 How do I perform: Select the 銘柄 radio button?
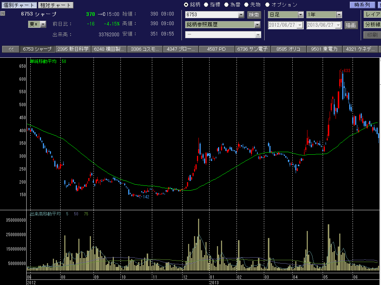[186, 4]
